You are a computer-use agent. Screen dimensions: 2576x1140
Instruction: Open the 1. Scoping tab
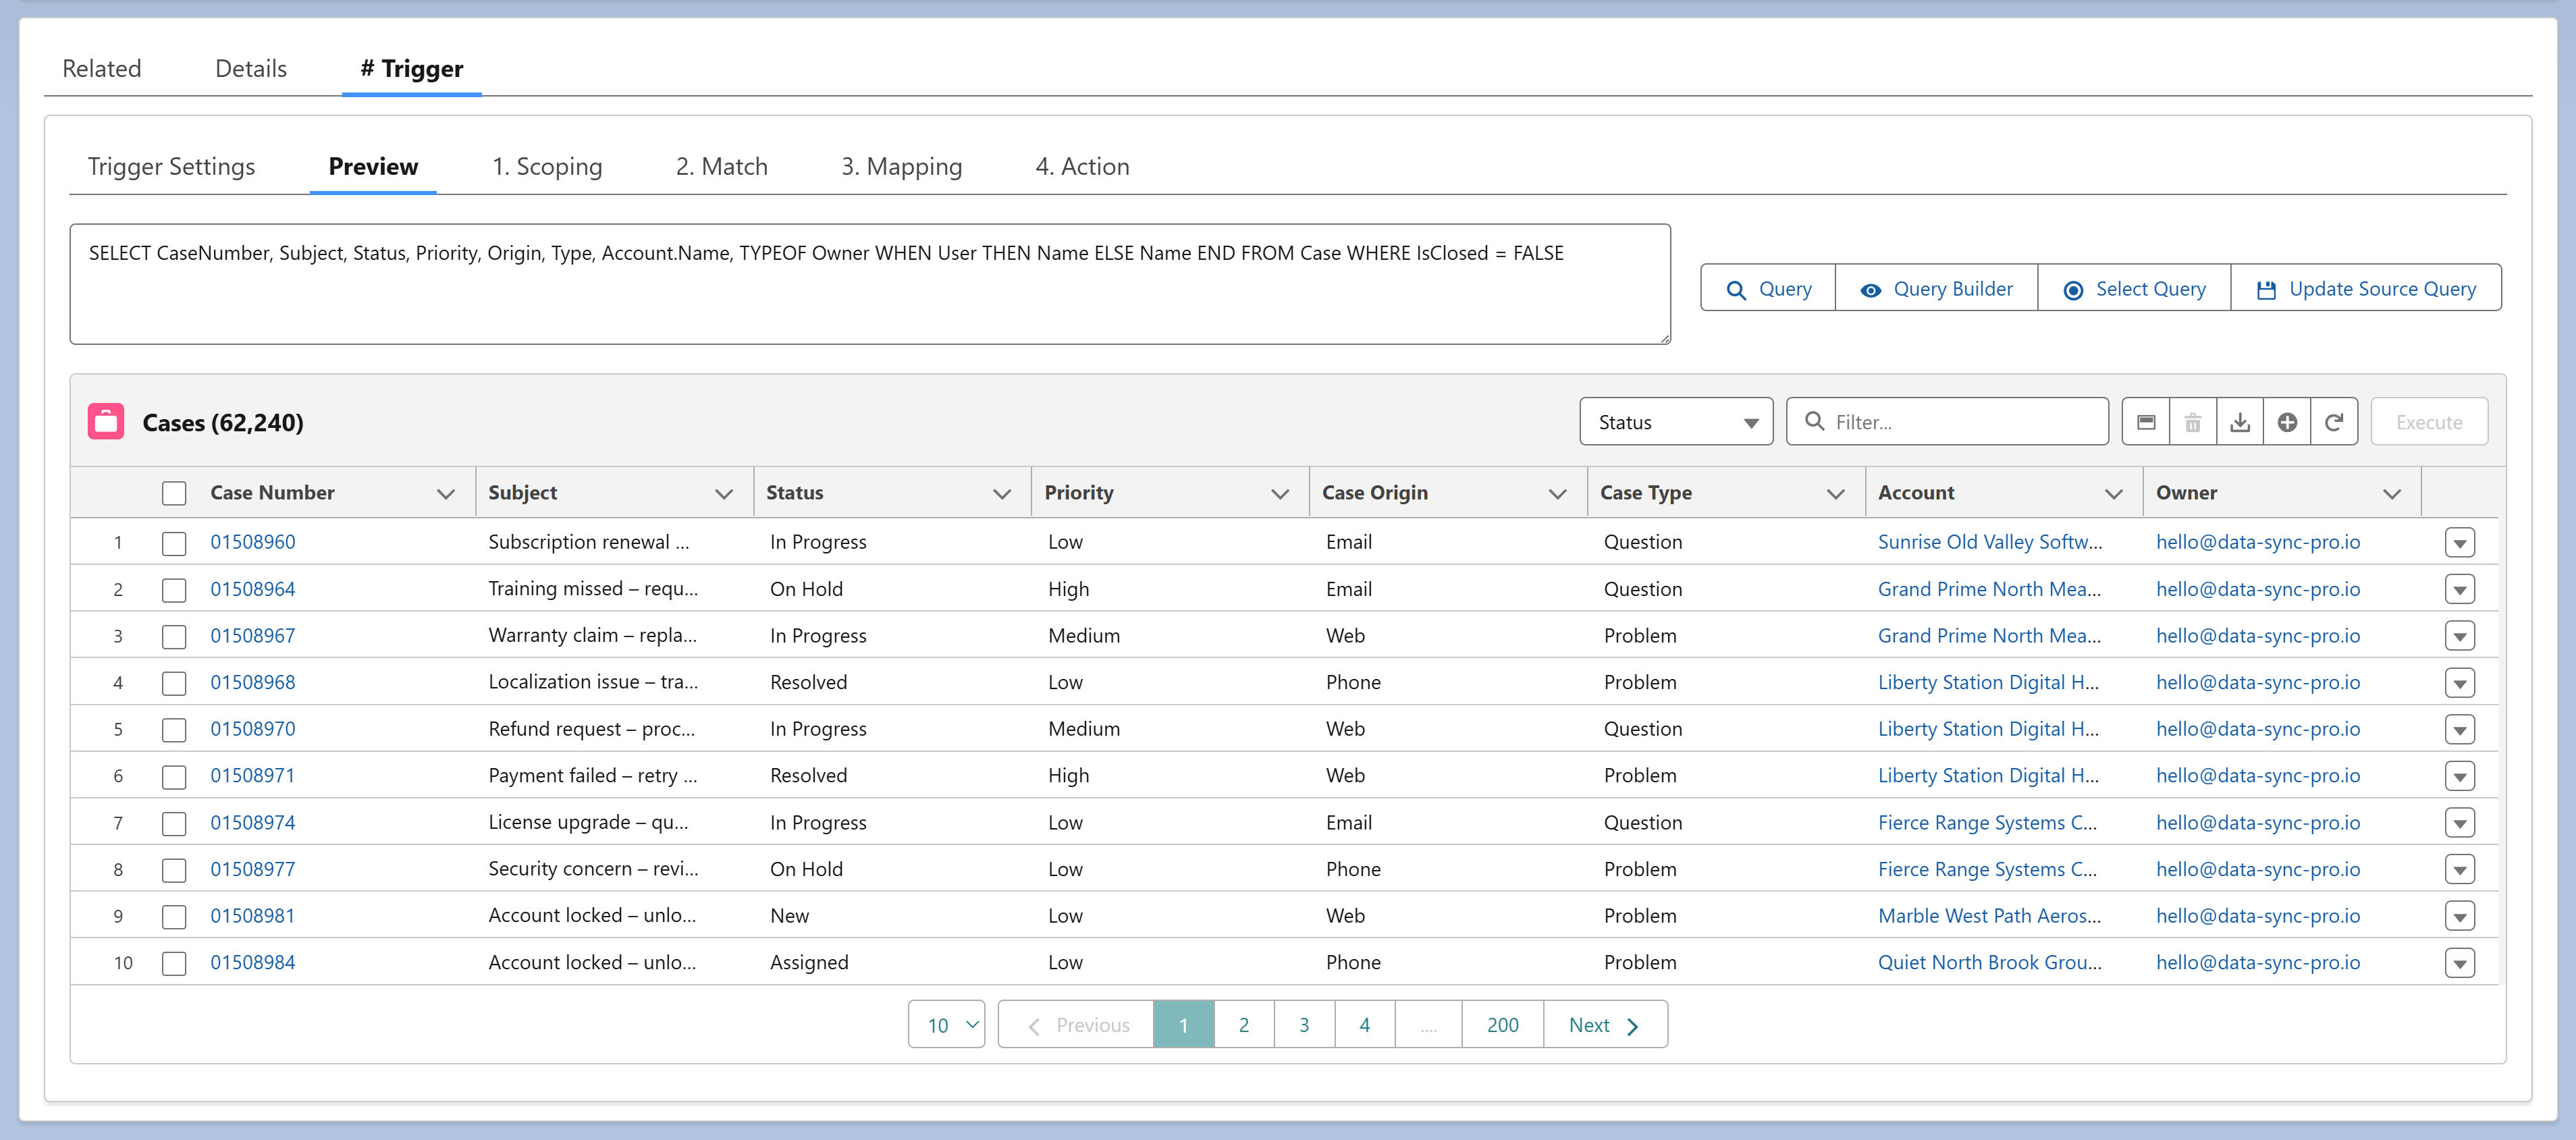click(x=547, y=166)
